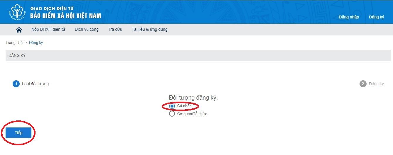Select the Cá nhân radio option
The height and width of the screenshot is (155, 393).
coord(172,106)
